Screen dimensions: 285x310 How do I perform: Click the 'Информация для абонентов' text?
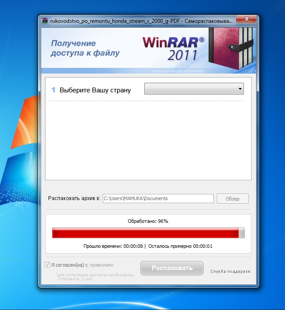click(x=177, y=71)
